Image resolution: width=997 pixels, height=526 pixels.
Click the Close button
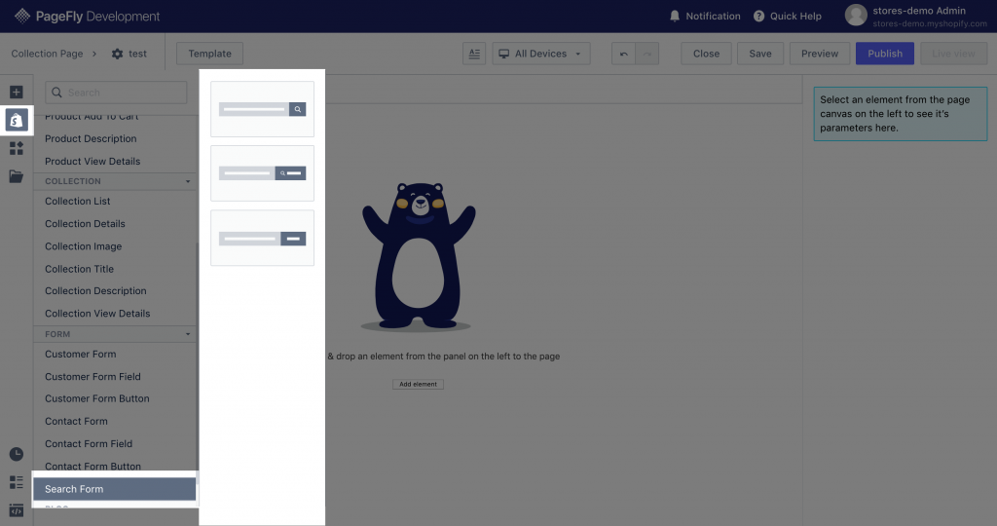706,55
